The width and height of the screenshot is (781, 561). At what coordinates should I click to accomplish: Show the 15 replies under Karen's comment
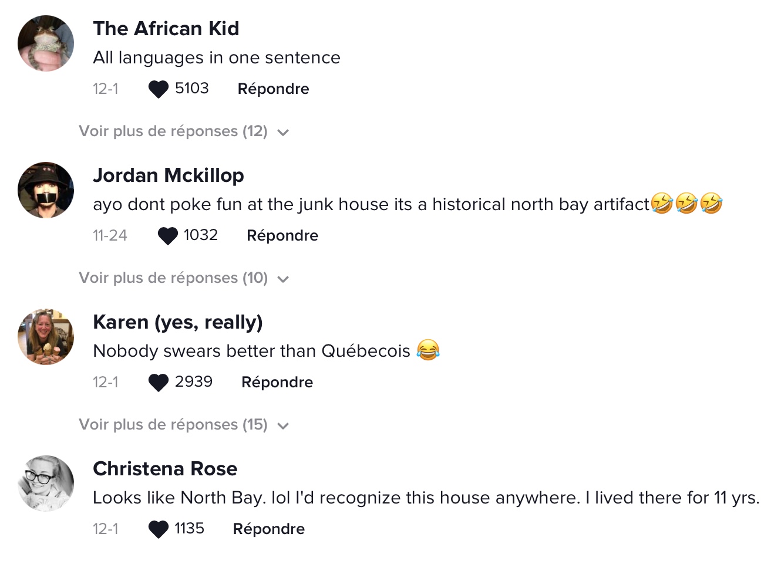pyautogui.click(x=184, y=424)
